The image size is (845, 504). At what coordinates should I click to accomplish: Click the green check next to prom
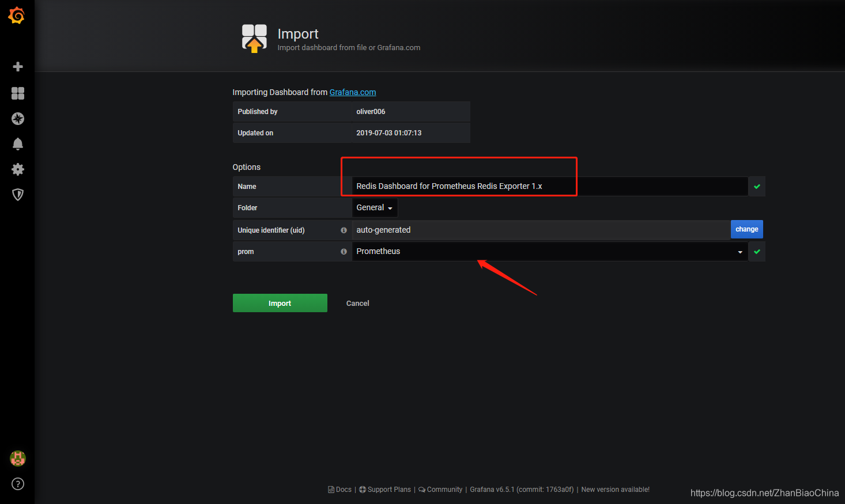(757, 252)
